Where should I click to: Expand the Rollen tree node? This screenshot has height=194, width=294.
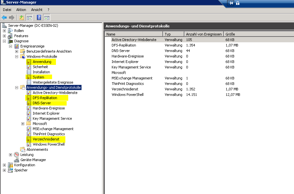[x=5, y=31]
